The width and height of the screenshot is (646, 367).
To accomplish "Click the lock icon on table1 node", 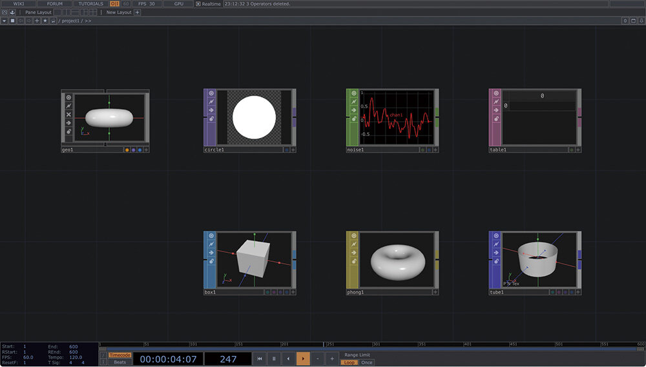I will [x=496, y=119].
